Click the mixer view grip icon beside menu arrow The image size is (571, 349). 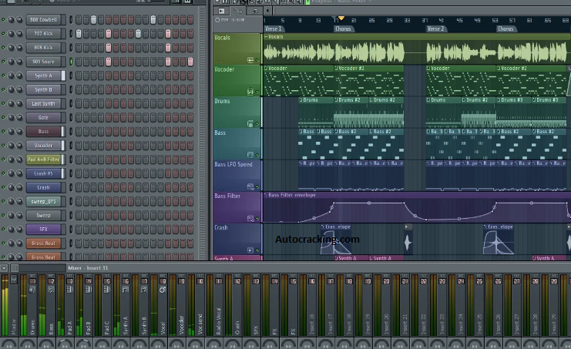pyautogui.click(x=15, y=268)
